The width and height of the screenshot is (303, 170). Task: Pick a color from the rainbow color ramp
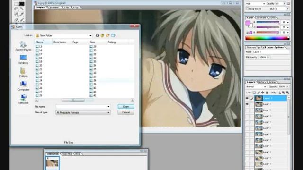[x=267, y=38]
